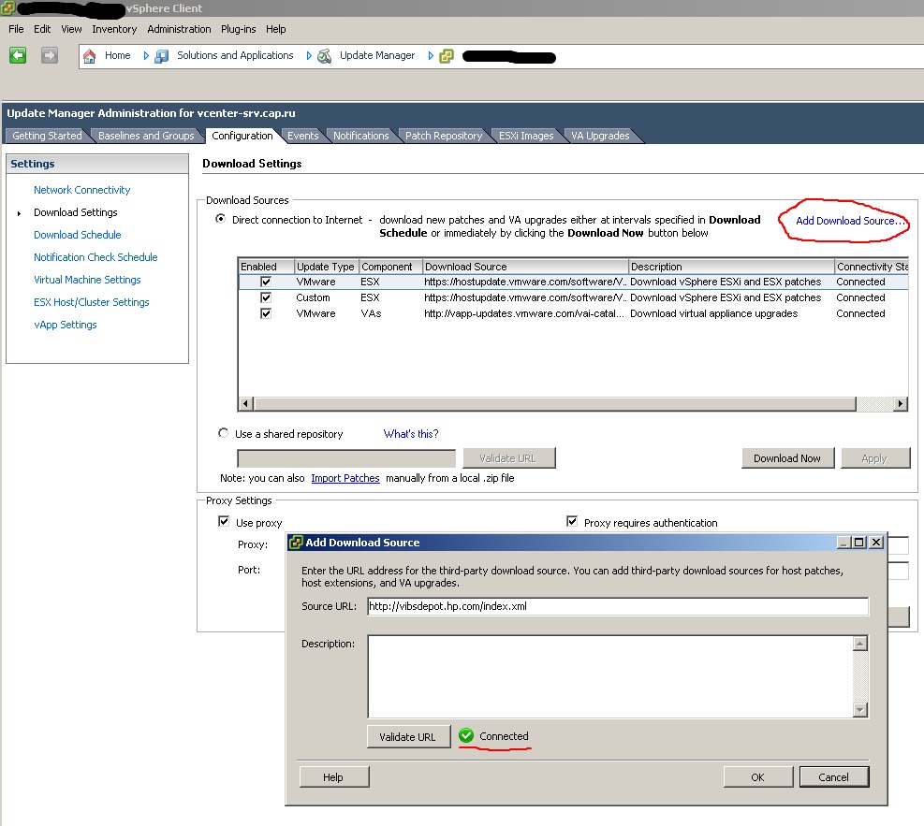This screenshot has height=826, width=924.
Task: Select the Use a shared repository option
Action: point(222,433)
